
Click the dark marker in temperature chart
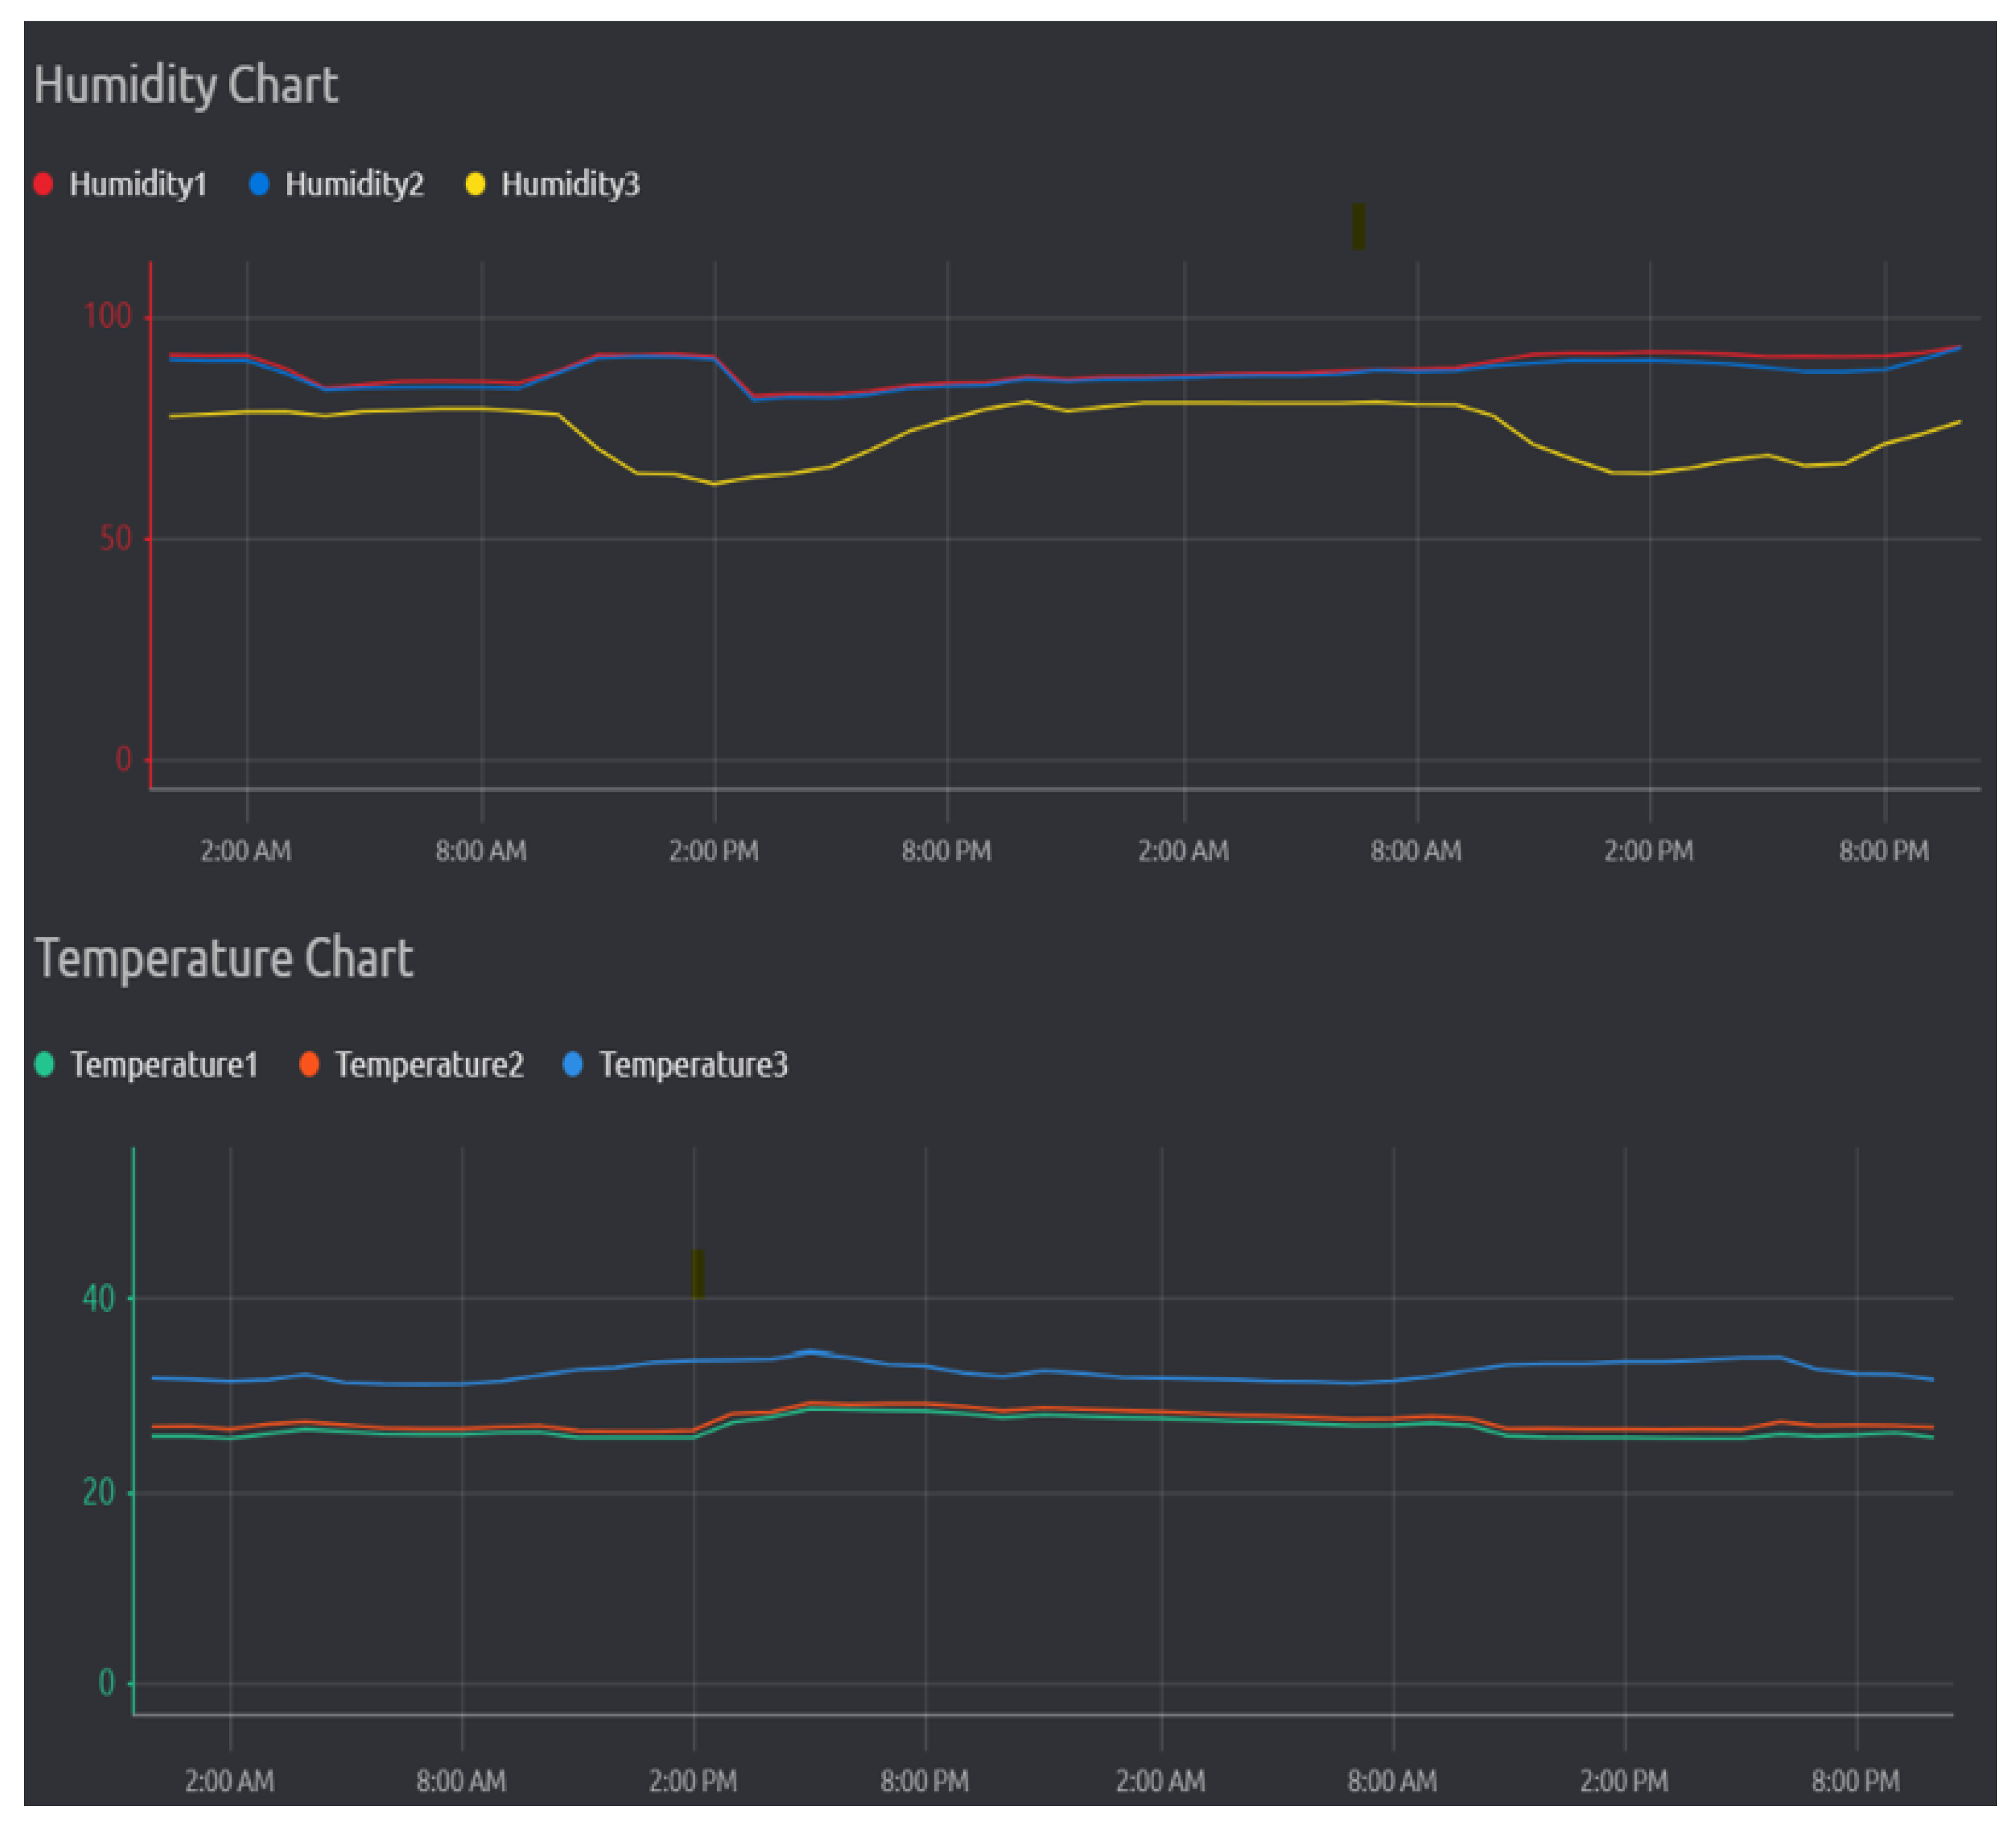coord(698,1274)
